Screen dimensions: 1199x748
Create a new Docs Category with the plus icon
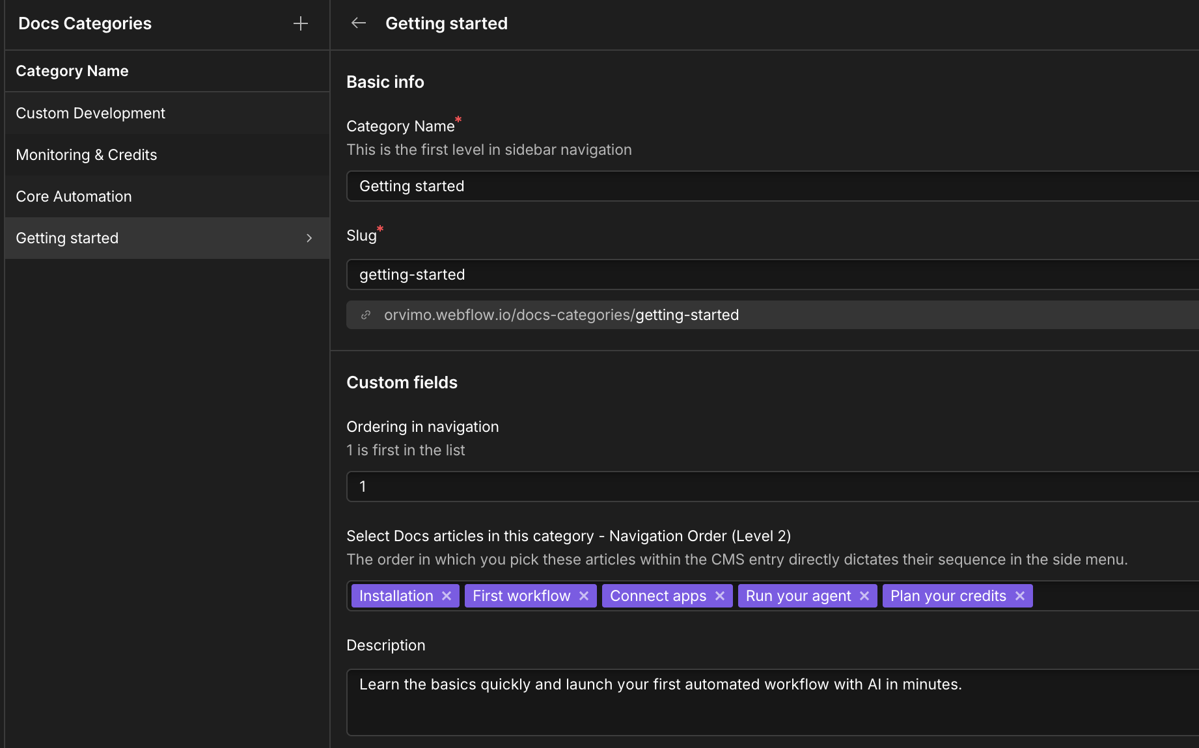click(x=300, y=23)
